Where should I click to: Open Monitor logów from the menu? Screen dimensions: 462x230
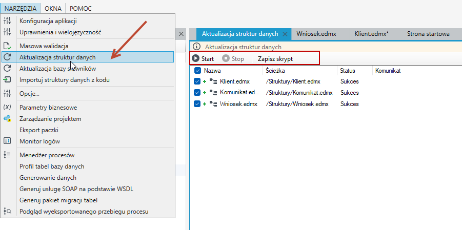pyautogui.click(x=88, y=141)
